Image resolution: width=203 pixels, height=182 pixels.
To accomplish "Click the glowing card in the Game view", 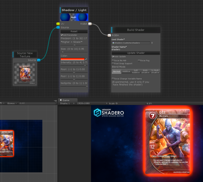I will (x=167, y=141).
